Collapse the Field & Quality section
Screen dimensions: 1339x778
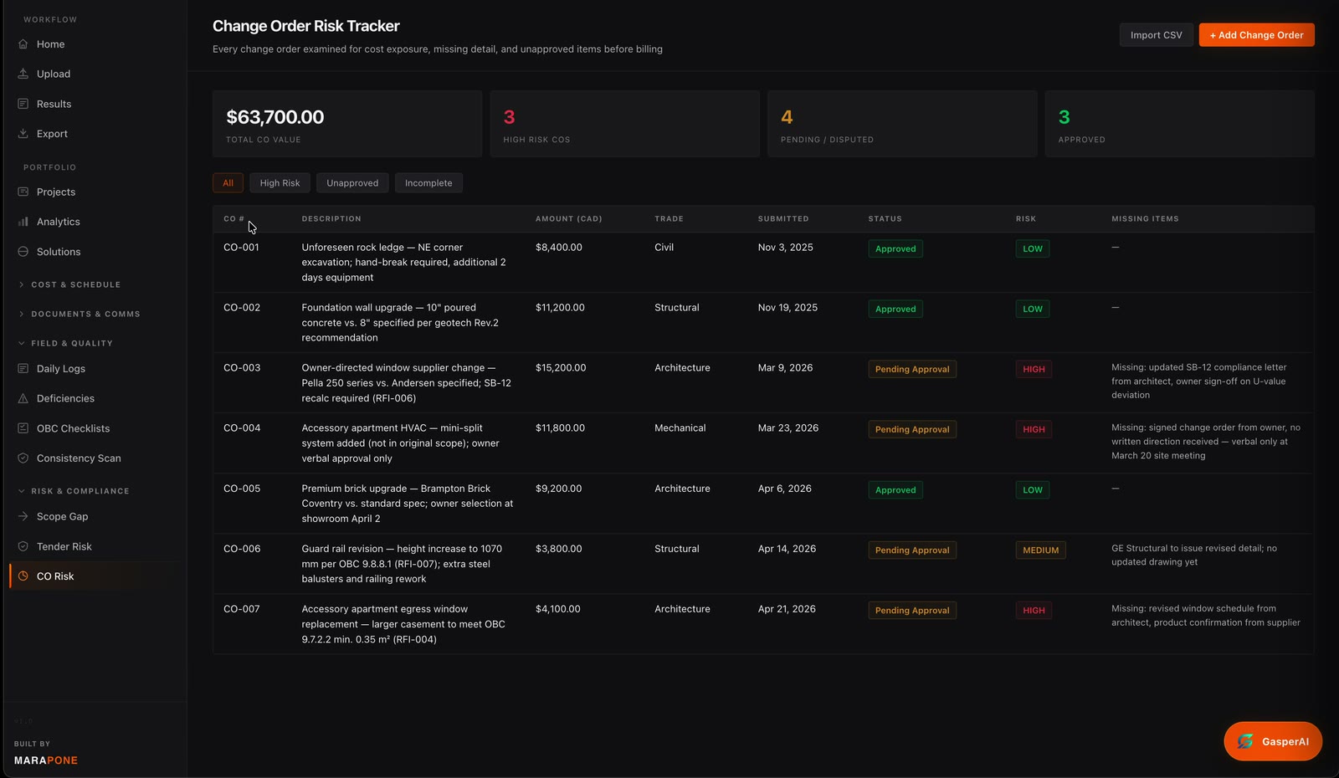click(x=65, y=343)
